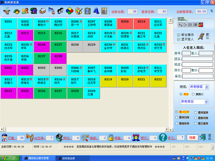Click the color balls icon in toolbar
Viewport: 215px width, 161px height.
pyautogui.click(x=69, y=11)
